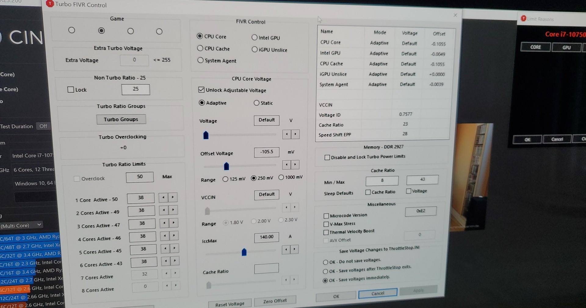Select 125 mV range option

click(x=225, y=179)
